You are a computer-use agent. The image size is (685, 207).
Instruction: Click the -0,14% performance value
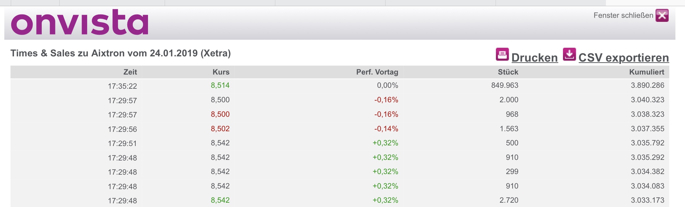coord(386,129)
